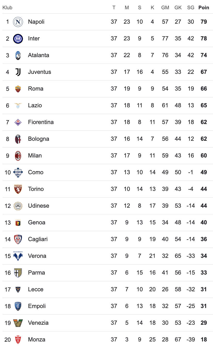Select the Udinese team name
This screenshot has height=352, width=213.
39,206
